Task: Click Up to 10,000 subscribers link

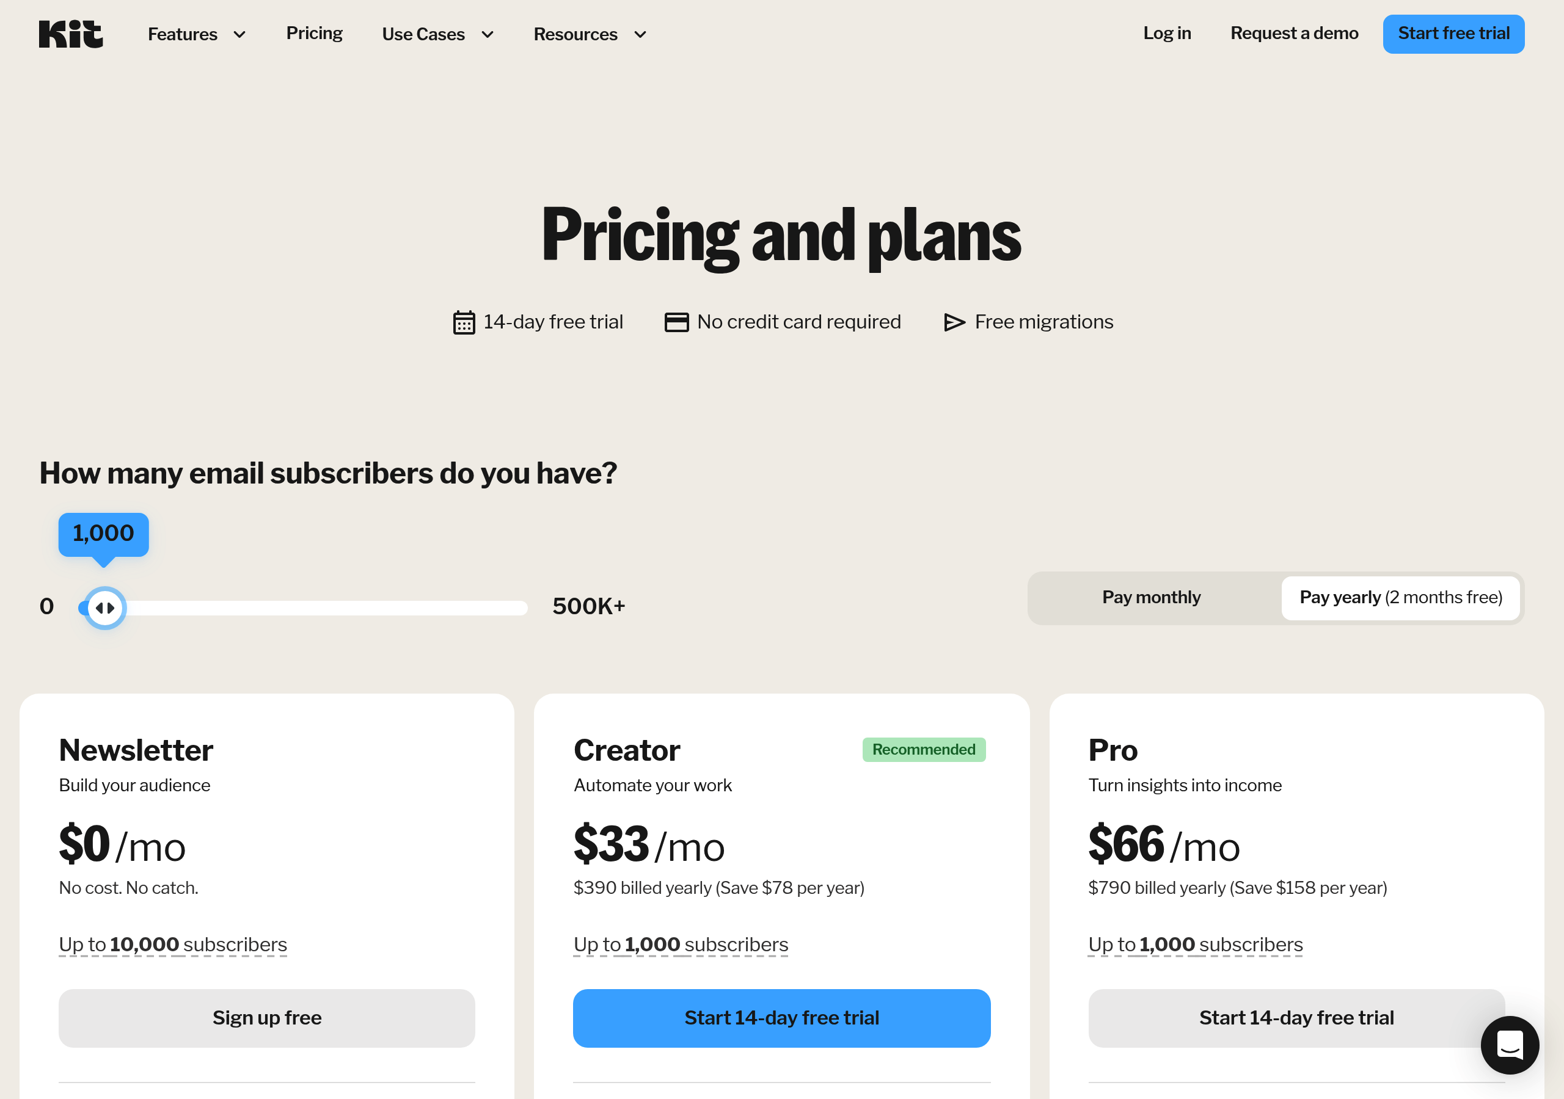Action: (x=172, y=945)
